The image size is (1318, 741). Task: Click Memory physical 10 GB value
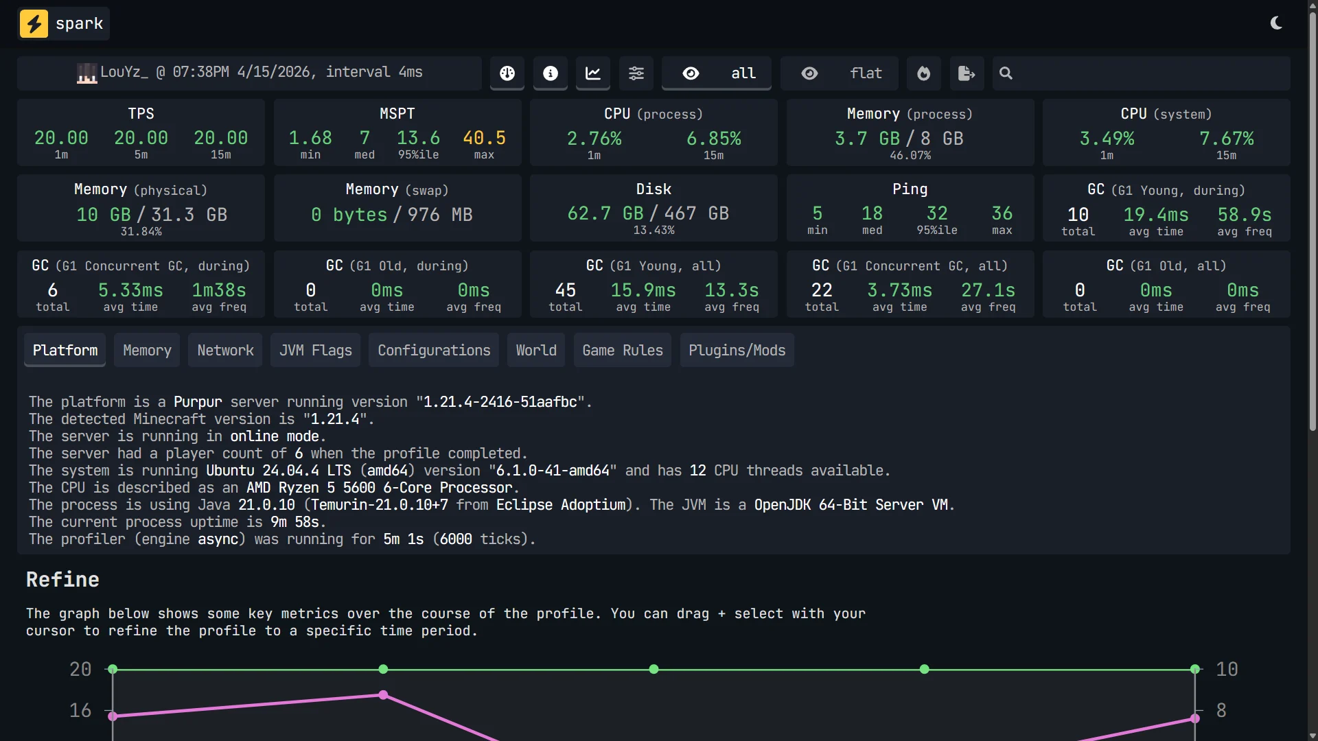point(104,215)
